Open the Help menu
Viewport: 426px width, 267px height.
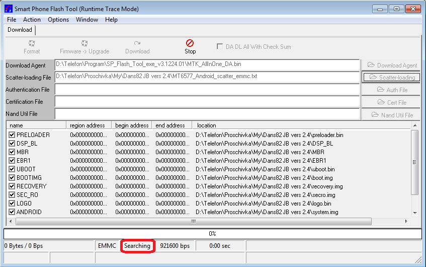[111, 20]
